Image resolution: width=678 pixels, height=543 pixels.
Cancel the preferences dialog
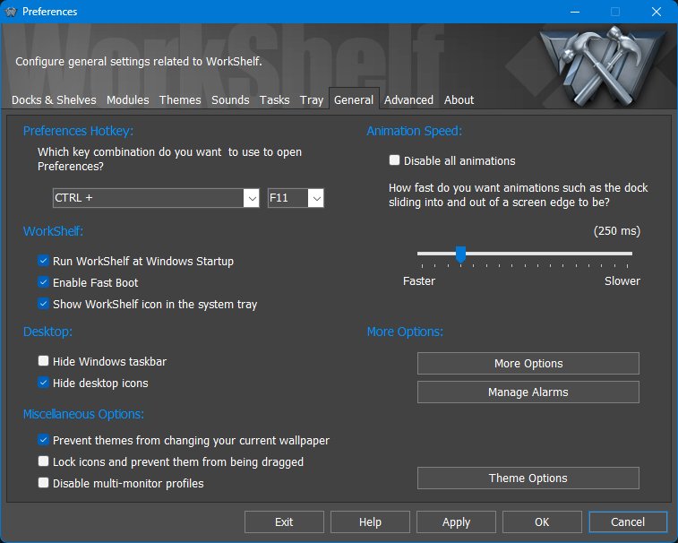pos(628,521)
